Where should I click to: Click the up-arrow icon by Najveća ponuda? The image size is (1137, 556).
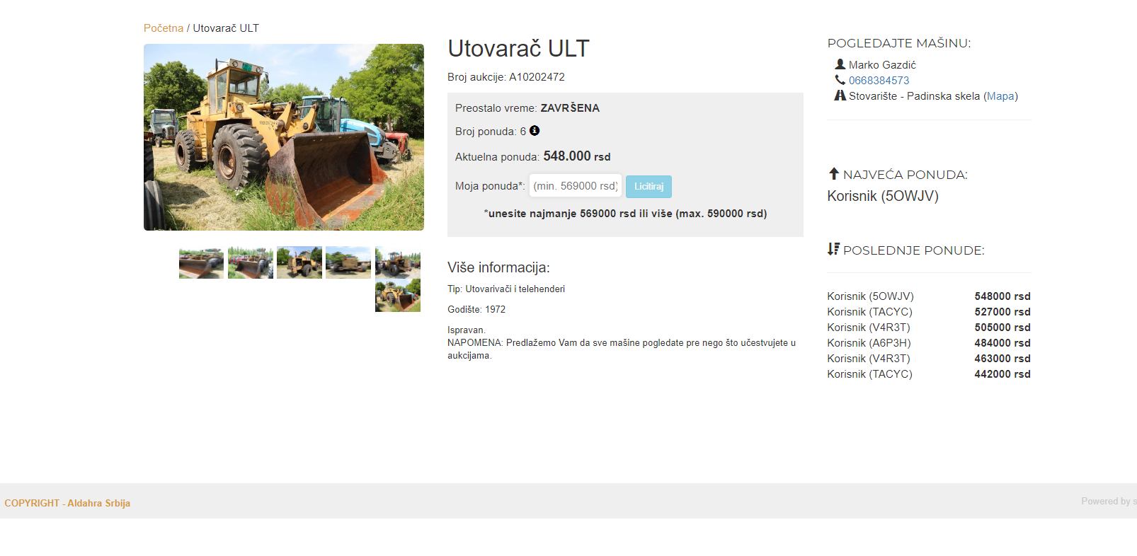834,174
